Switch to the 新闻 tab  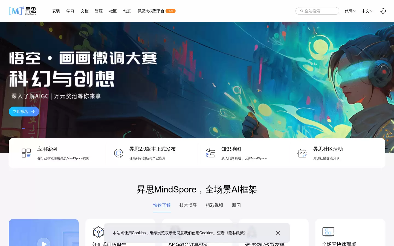click(236, 205)
